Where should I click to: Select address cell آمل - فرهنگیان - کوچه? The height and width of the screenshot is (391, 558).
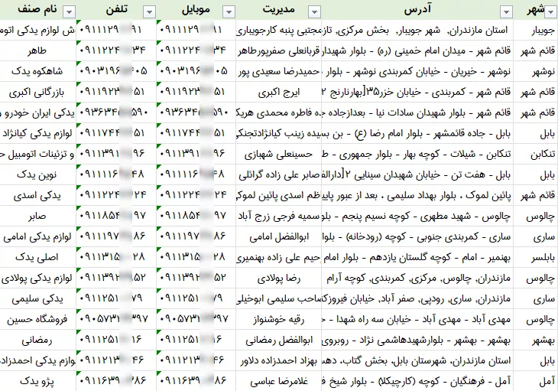(417, 381)
